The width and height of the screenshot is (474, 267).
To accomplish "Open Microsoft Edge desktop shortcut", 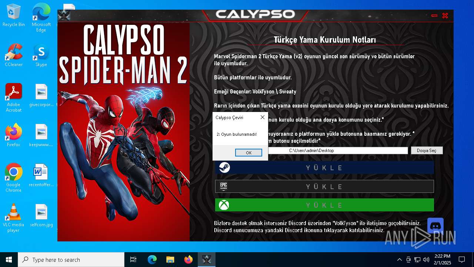I will coord(41,18).
